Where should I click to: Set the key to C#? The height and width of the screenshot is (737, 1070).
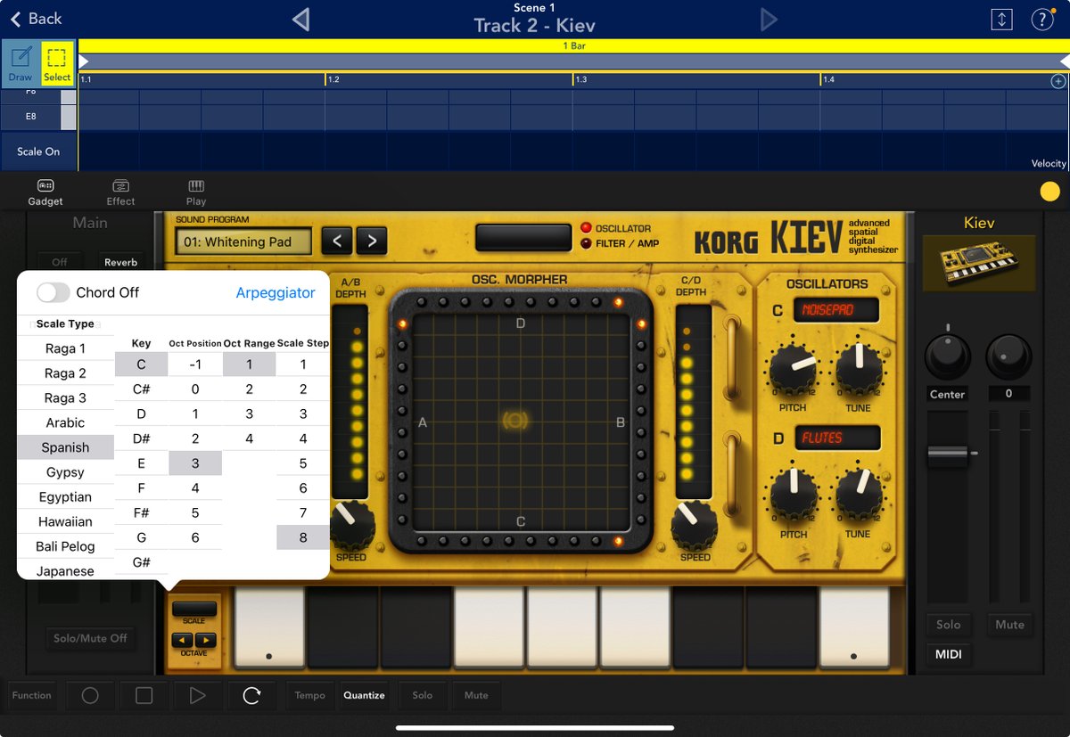click(141, 389)
